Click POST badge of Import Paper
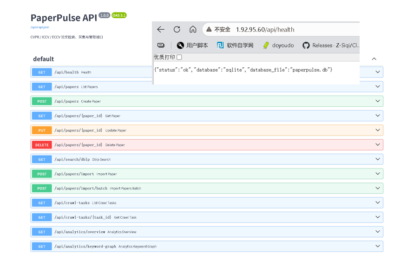Image resolution: width=414 pixels, height=267 pixels. click(x=42, y=174)
